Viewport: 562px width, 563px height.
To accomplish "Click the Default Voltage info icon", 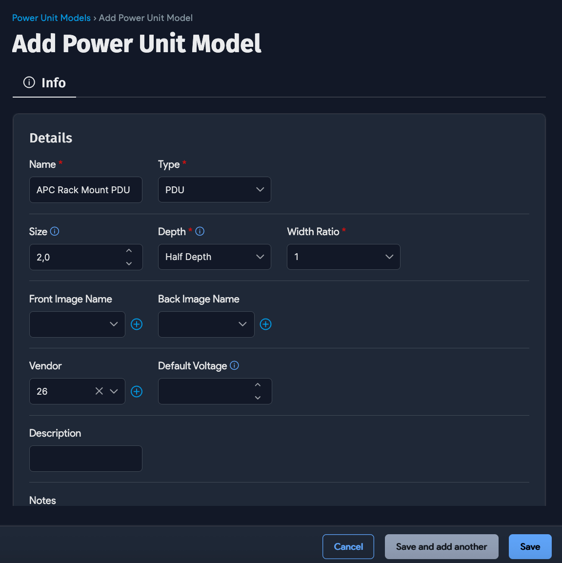I will pyautogui.click(x=234, y=365).
